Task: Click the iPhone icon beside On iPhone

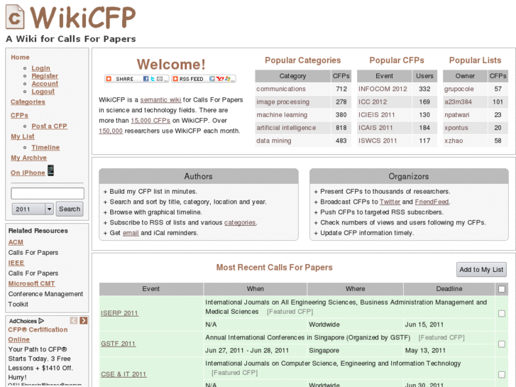Action: tap(50, 170)
